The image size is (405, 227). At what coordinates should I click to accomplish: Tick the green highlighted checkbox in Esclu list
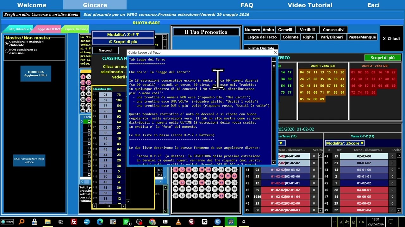coord(89,121)
